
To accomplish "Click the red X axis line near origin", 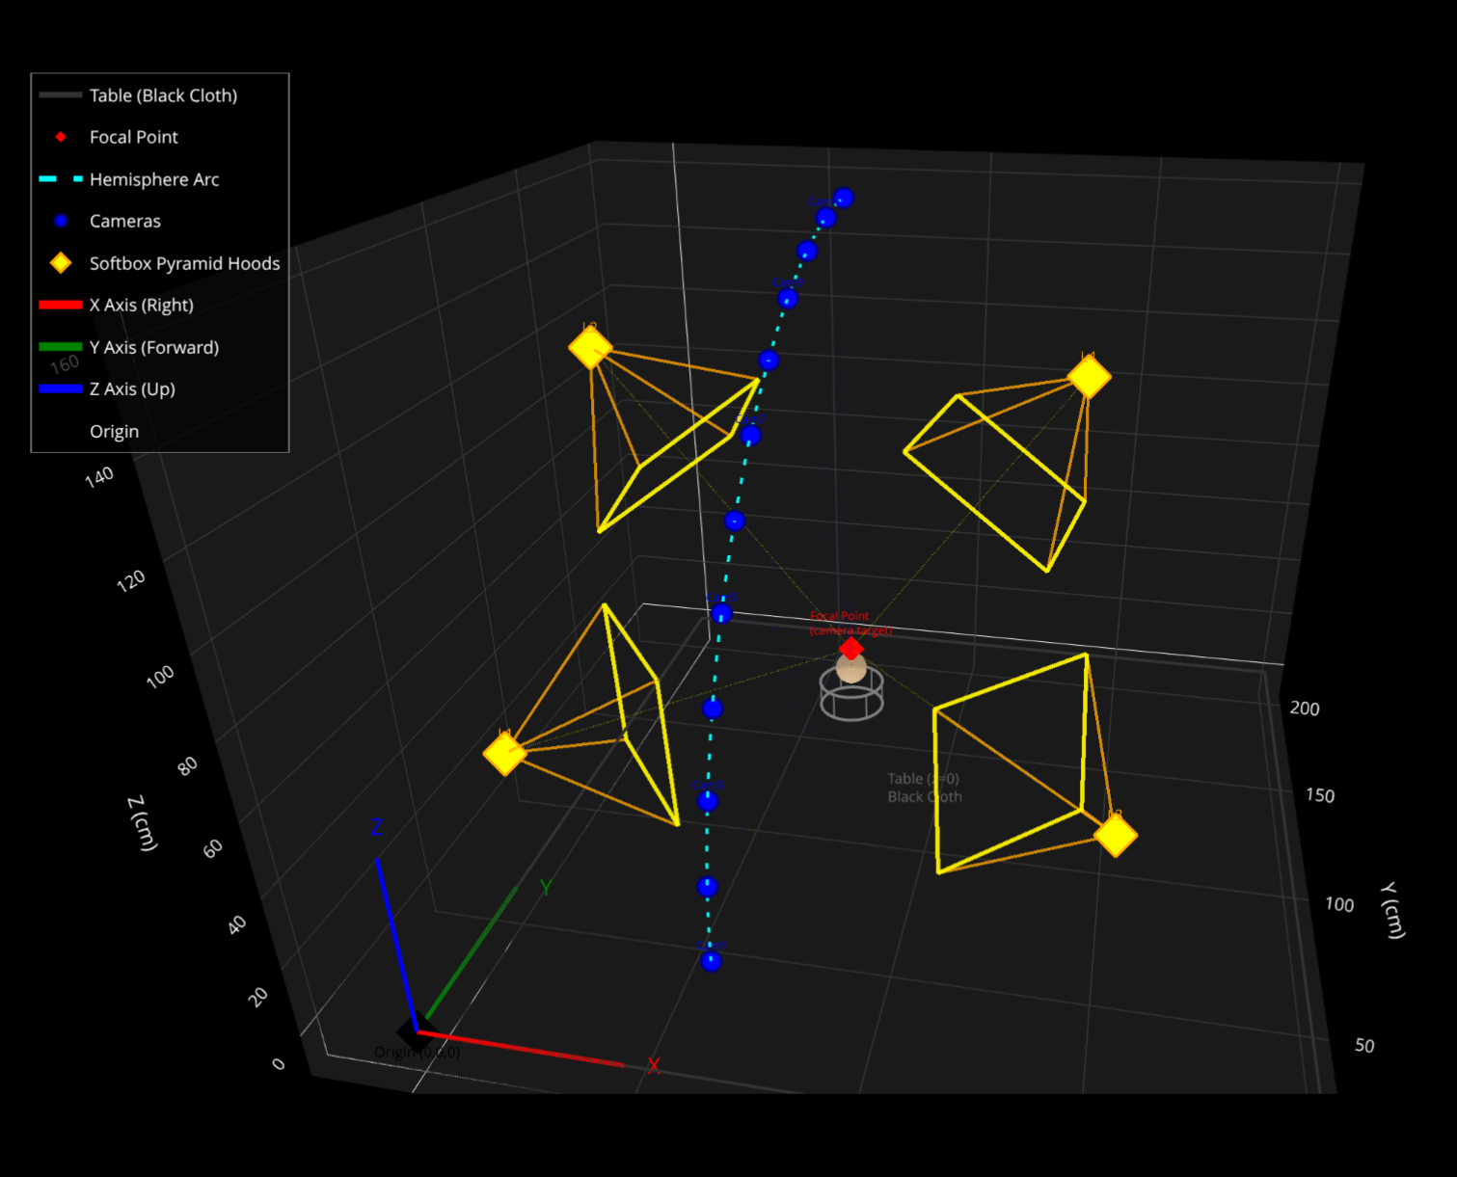I will (x=521, y=1048).
